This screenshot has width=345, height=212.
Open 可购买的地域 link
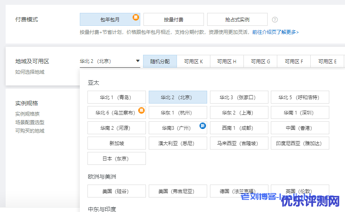point(30,131)
